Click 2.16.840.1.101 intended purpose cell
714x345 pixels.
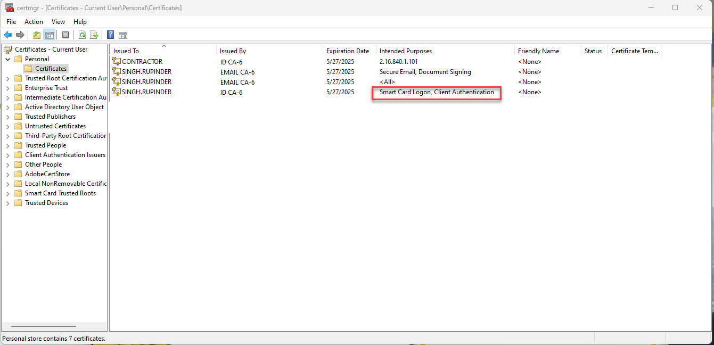click(398, 62)
